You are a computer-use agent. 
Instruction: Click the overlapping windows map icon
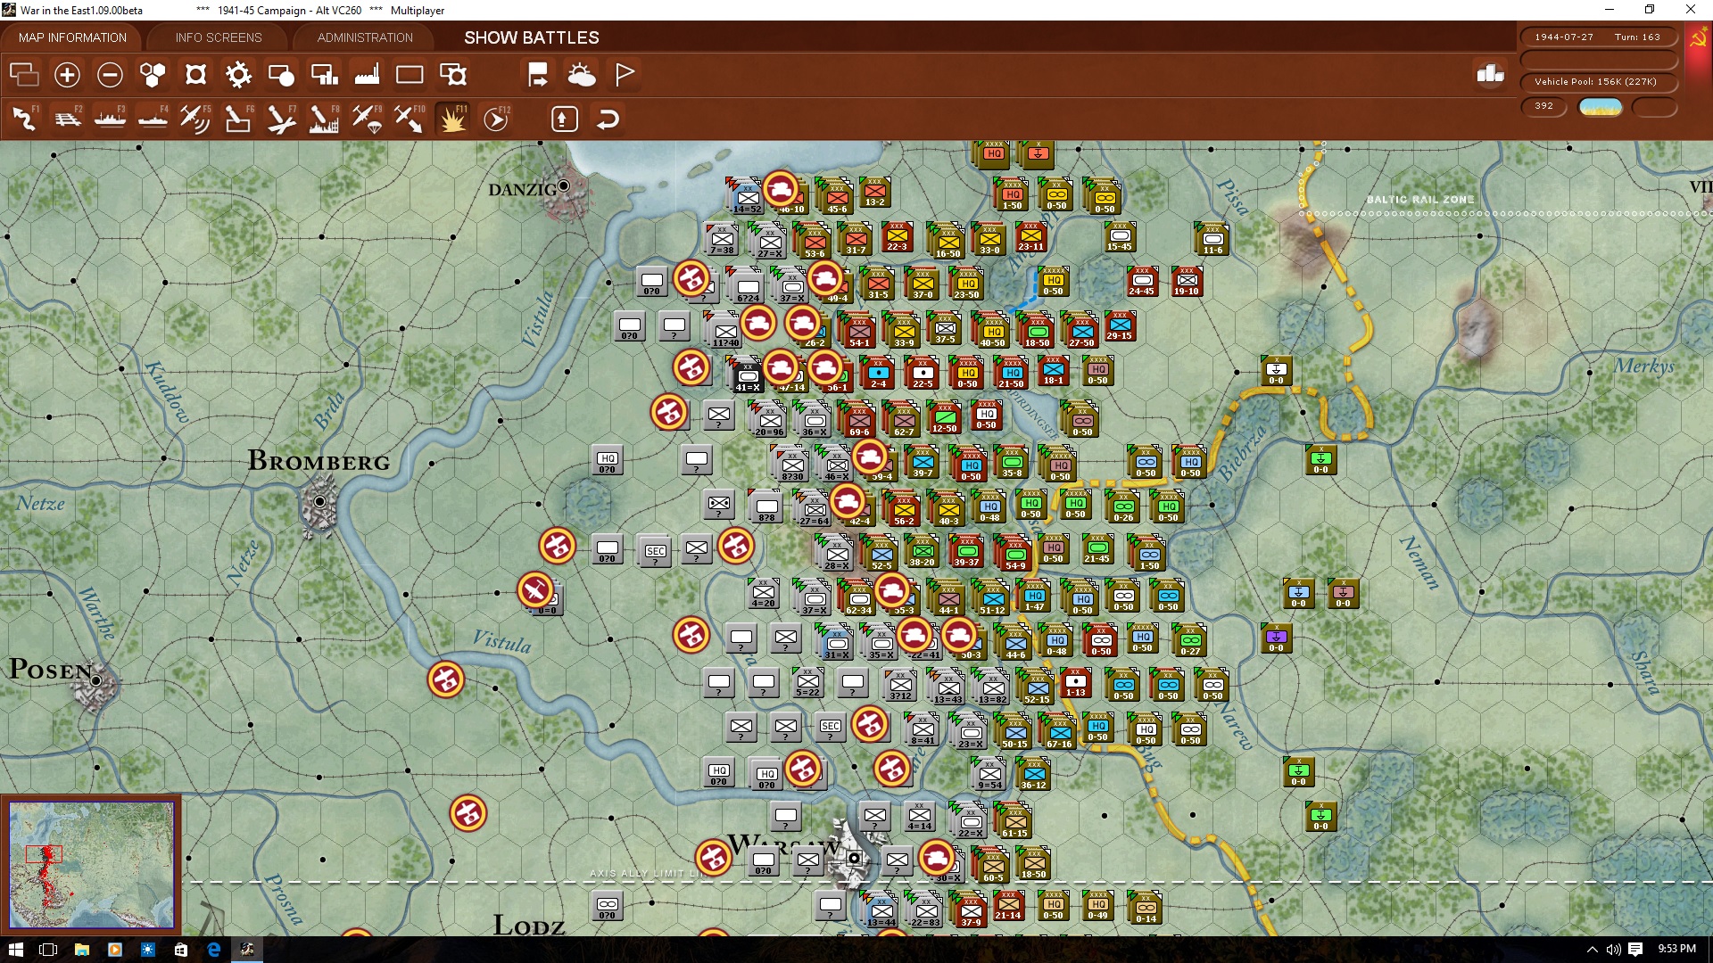(x=24, y=75)
